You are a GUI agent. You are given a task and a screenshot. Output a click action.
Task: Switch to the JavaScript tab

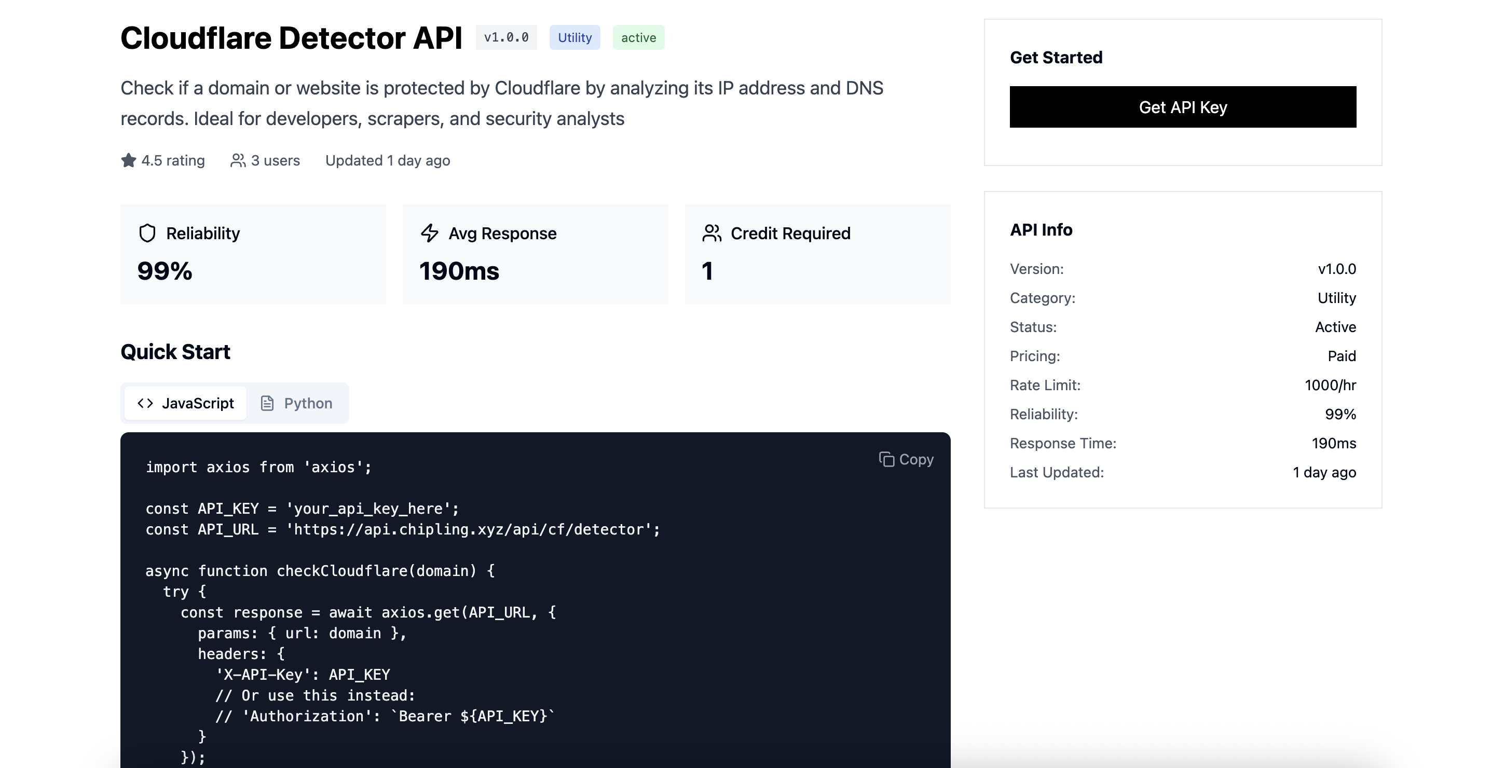186,403
